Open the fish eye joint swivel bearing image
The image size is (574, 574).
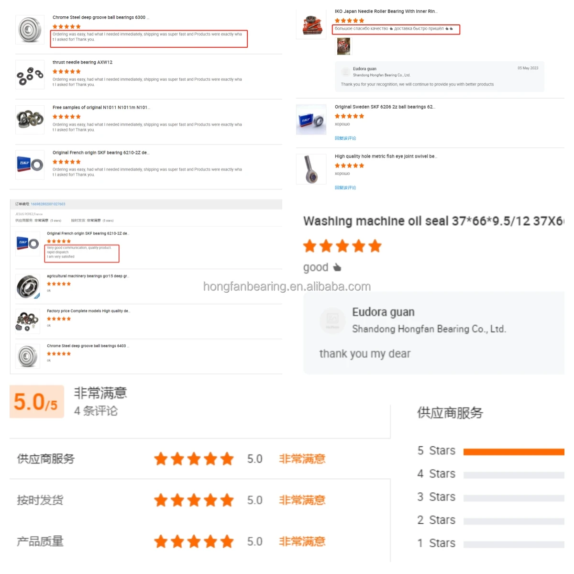pyautogui.click(x=311, y=169)
